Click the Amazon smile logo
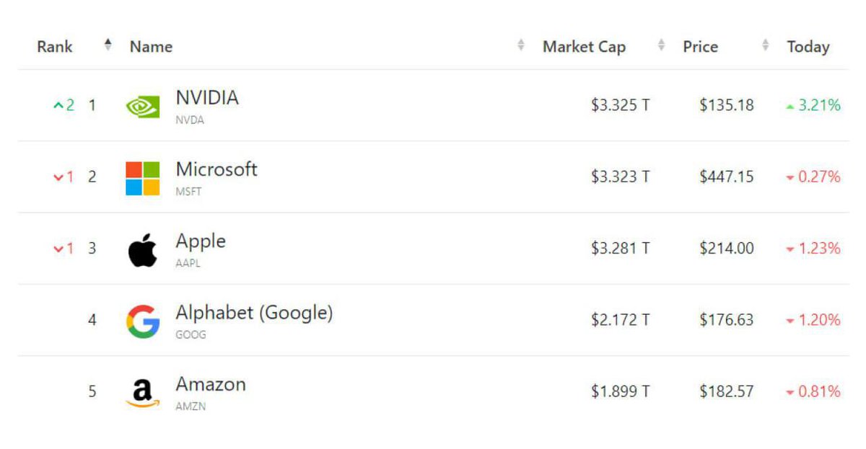The image size is (866, 449). 143,394
